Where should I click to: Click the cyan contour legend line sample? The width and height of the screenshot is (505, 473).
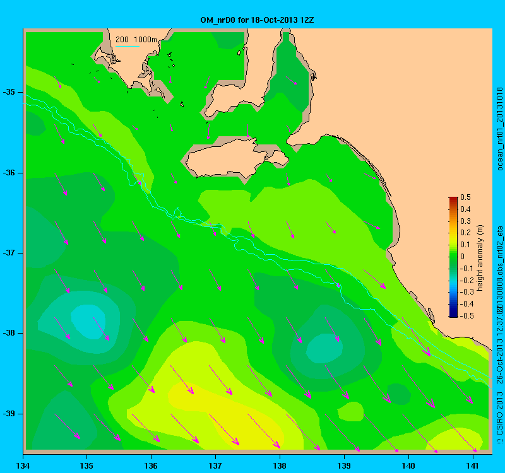[128, 46]
